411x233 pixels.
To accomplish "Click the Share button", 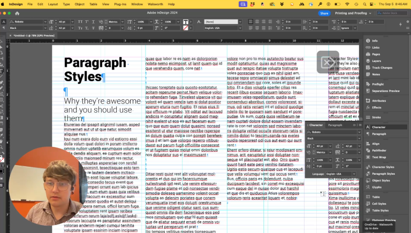I will tap(324, 13).
